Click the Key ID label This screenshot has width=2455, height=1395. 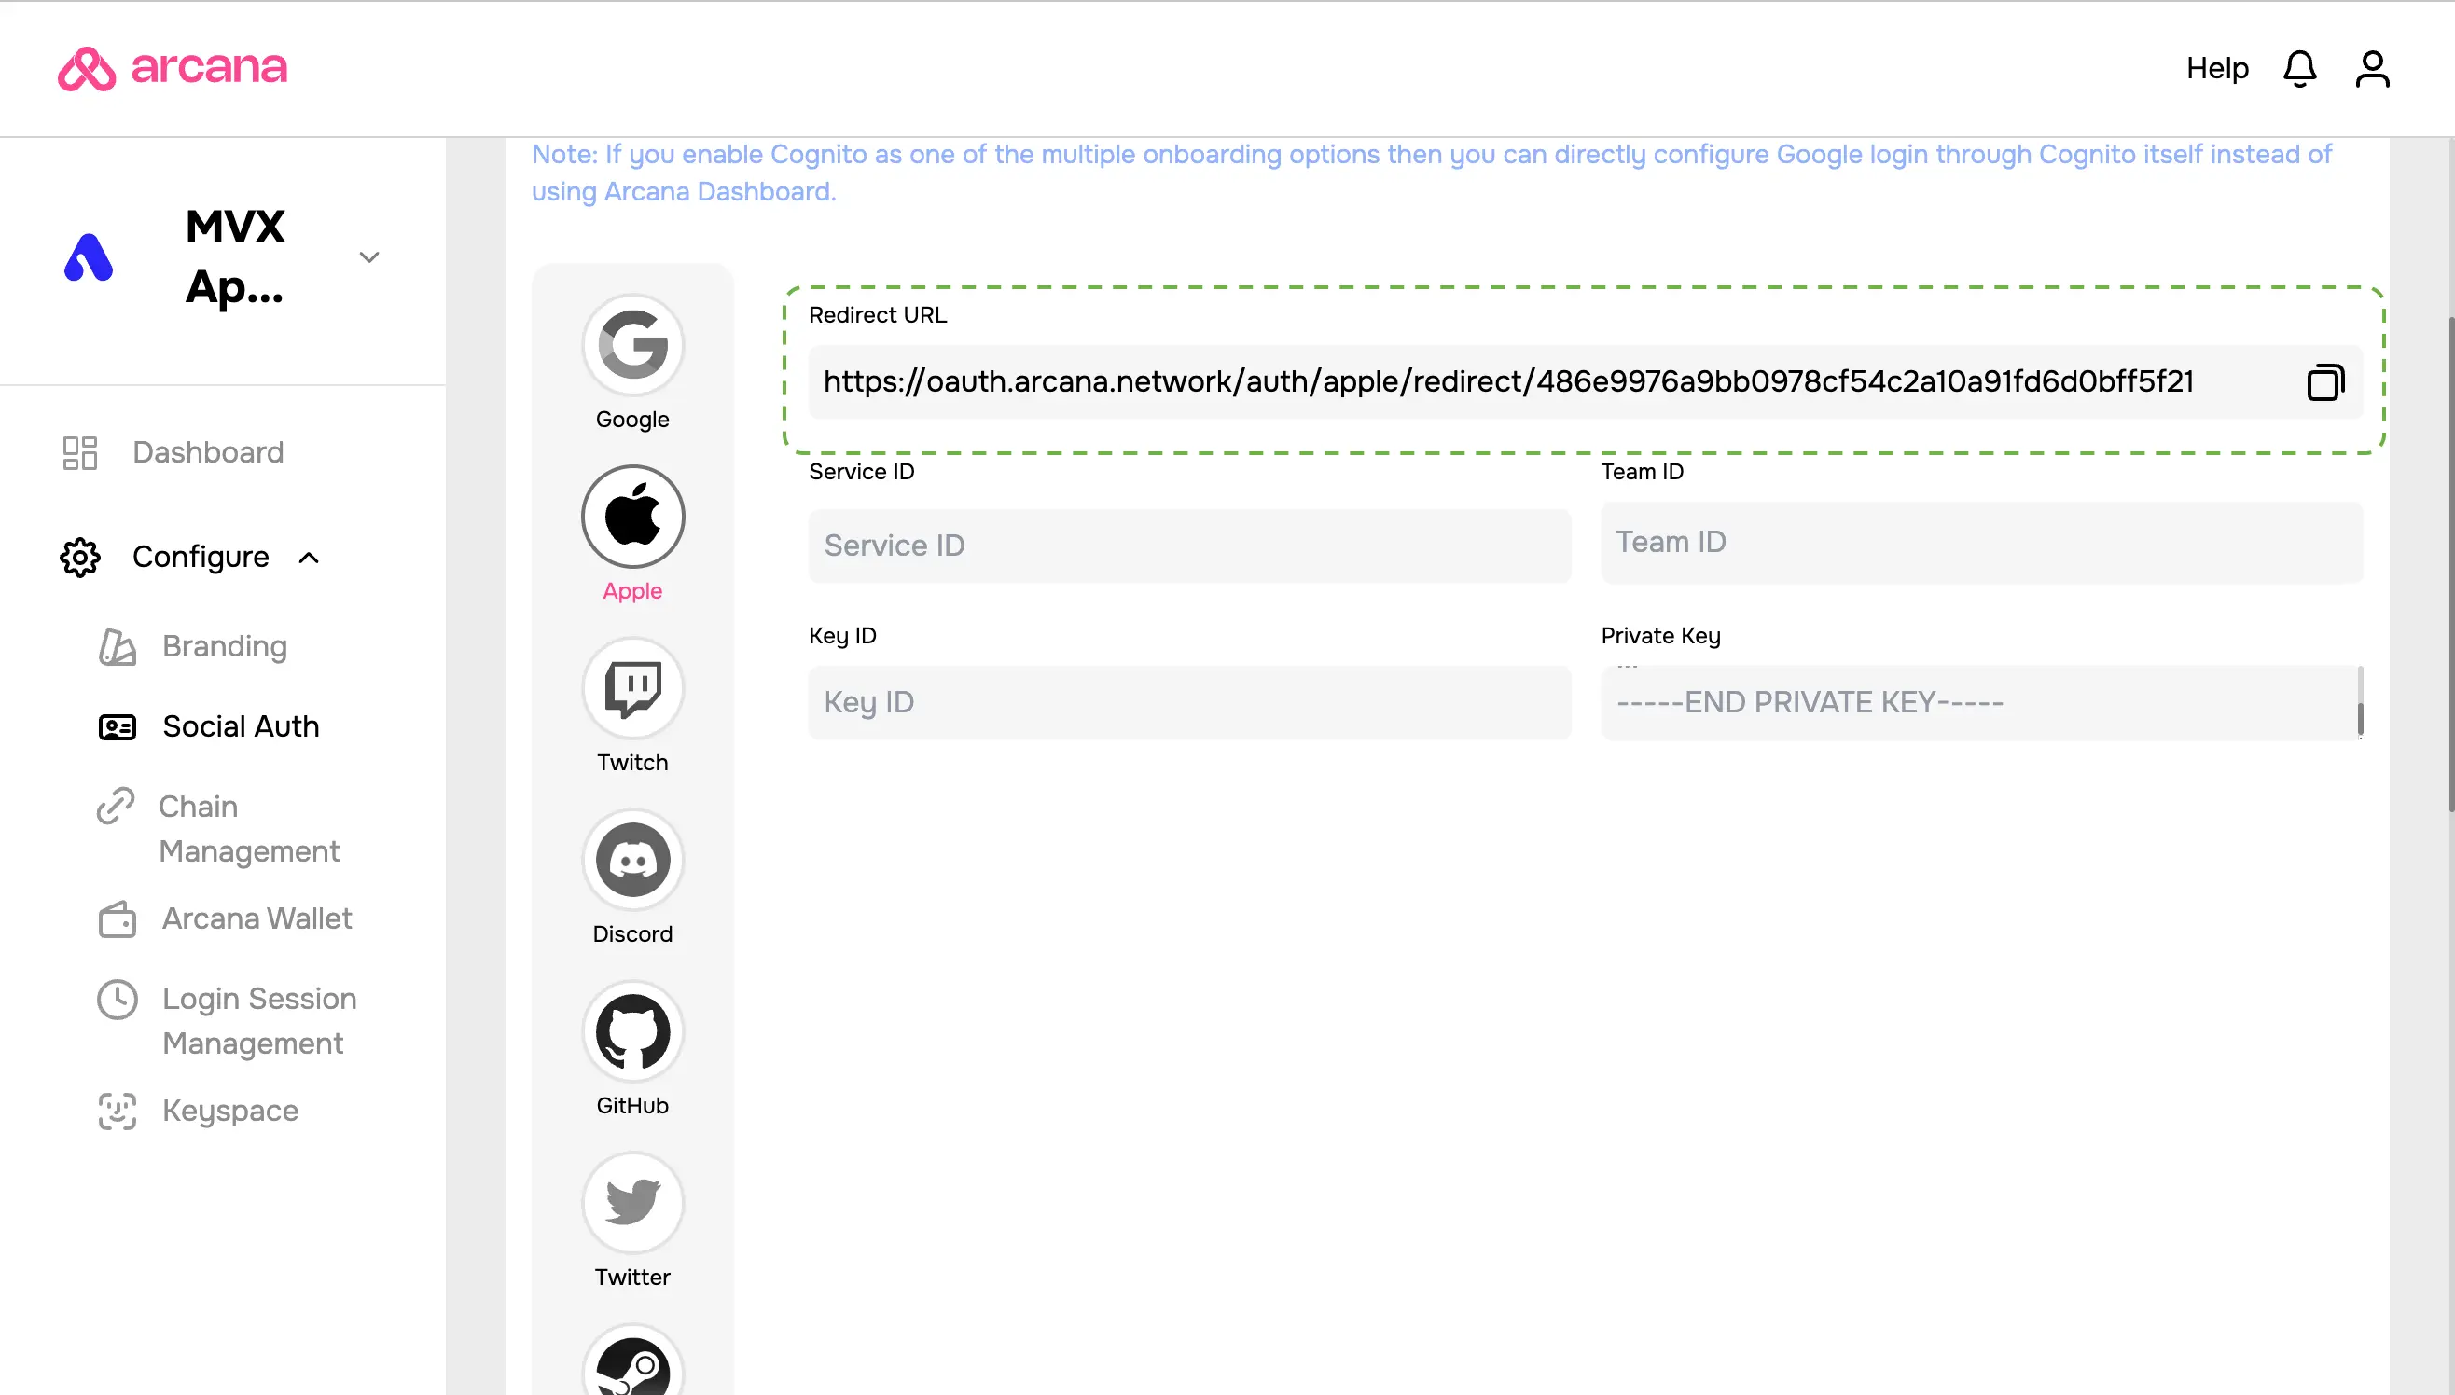point(842,636)
